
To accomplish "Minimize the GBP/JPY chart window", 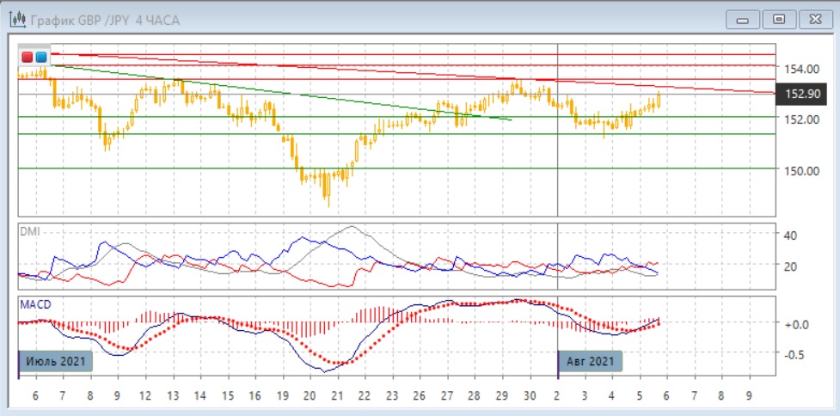I will 743,19.
